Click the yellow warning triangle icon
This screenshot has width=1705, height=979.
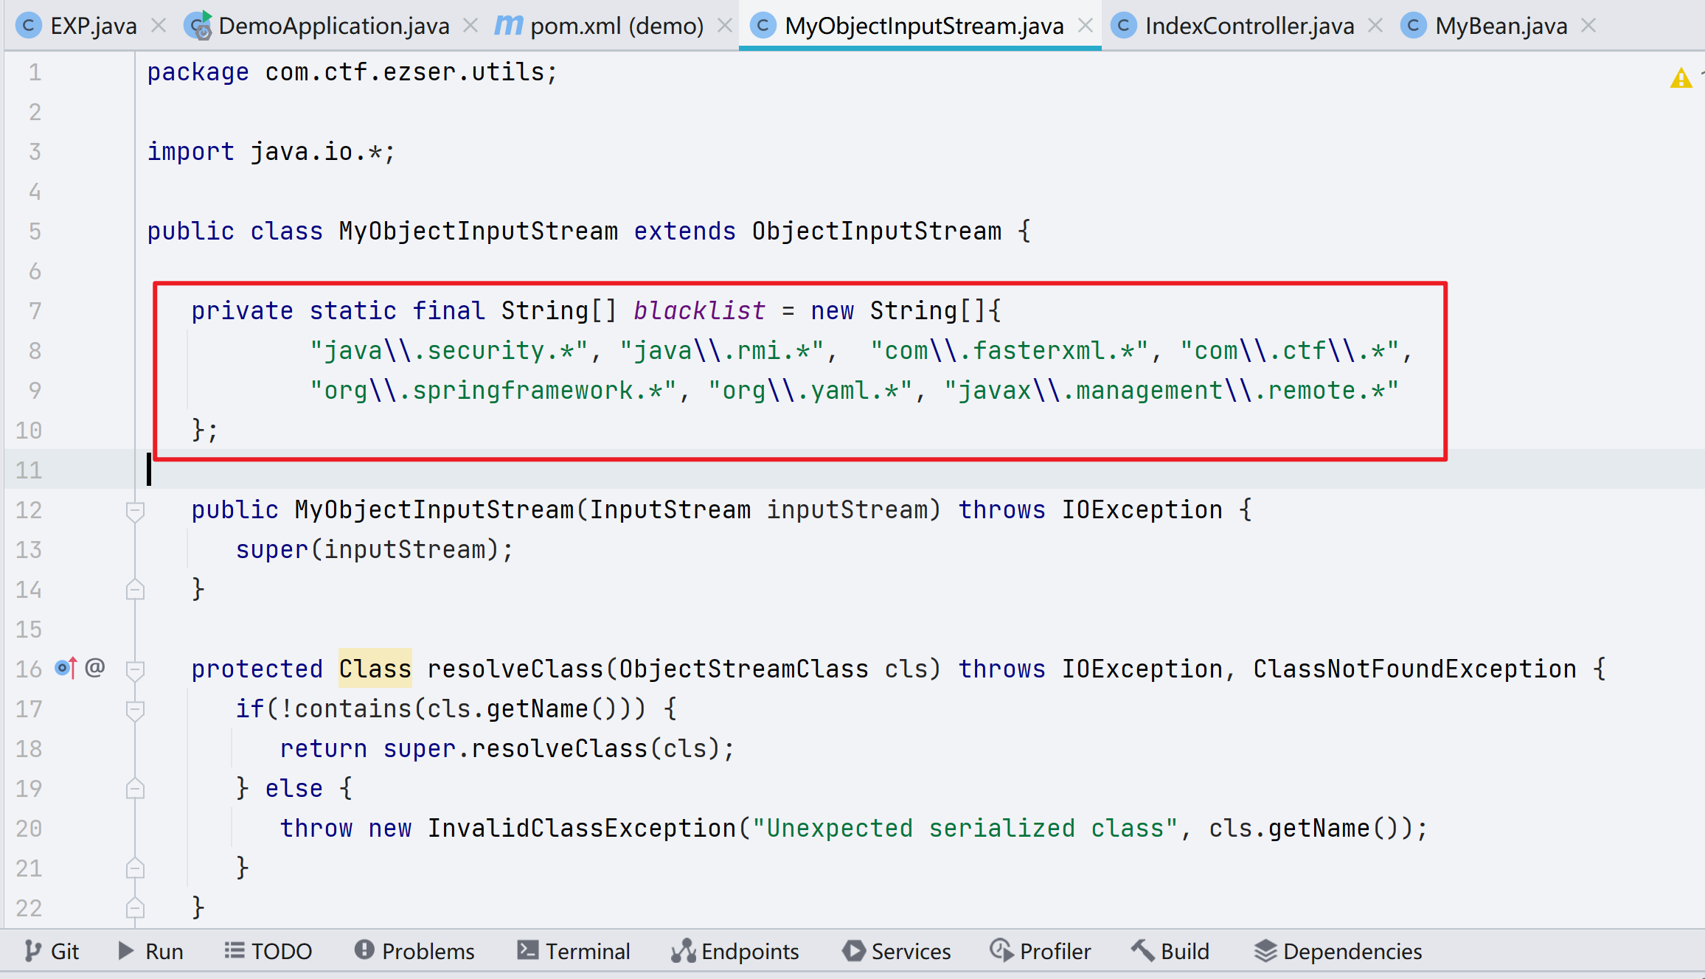point(1681,78)
